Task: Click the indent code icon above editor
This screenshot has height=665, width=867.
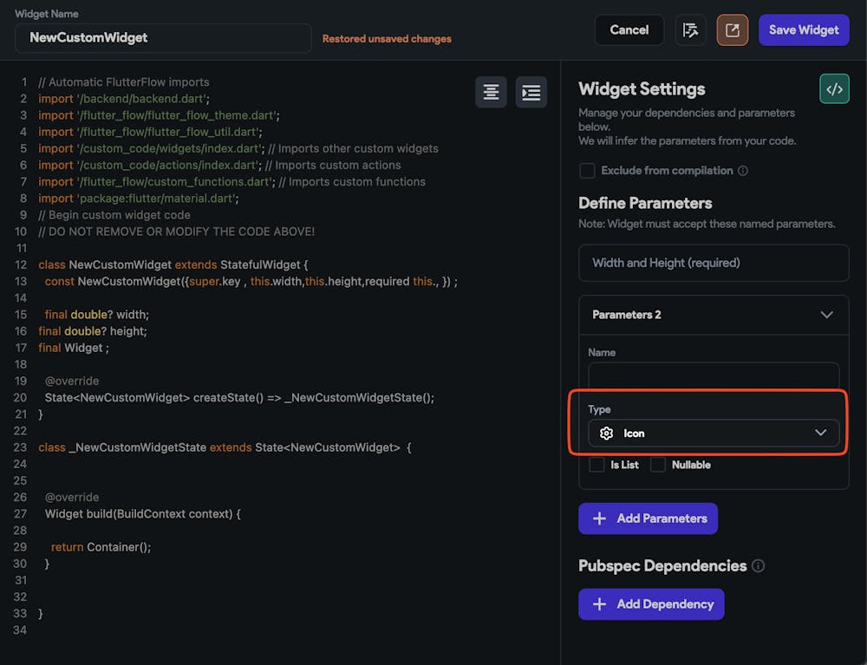Action: (x=531, y=92)
